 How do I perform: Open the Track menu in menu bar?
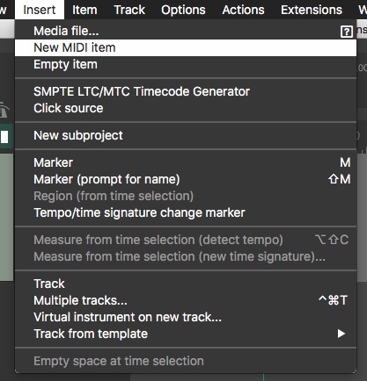pyautogui.click(x=129, y=10)
